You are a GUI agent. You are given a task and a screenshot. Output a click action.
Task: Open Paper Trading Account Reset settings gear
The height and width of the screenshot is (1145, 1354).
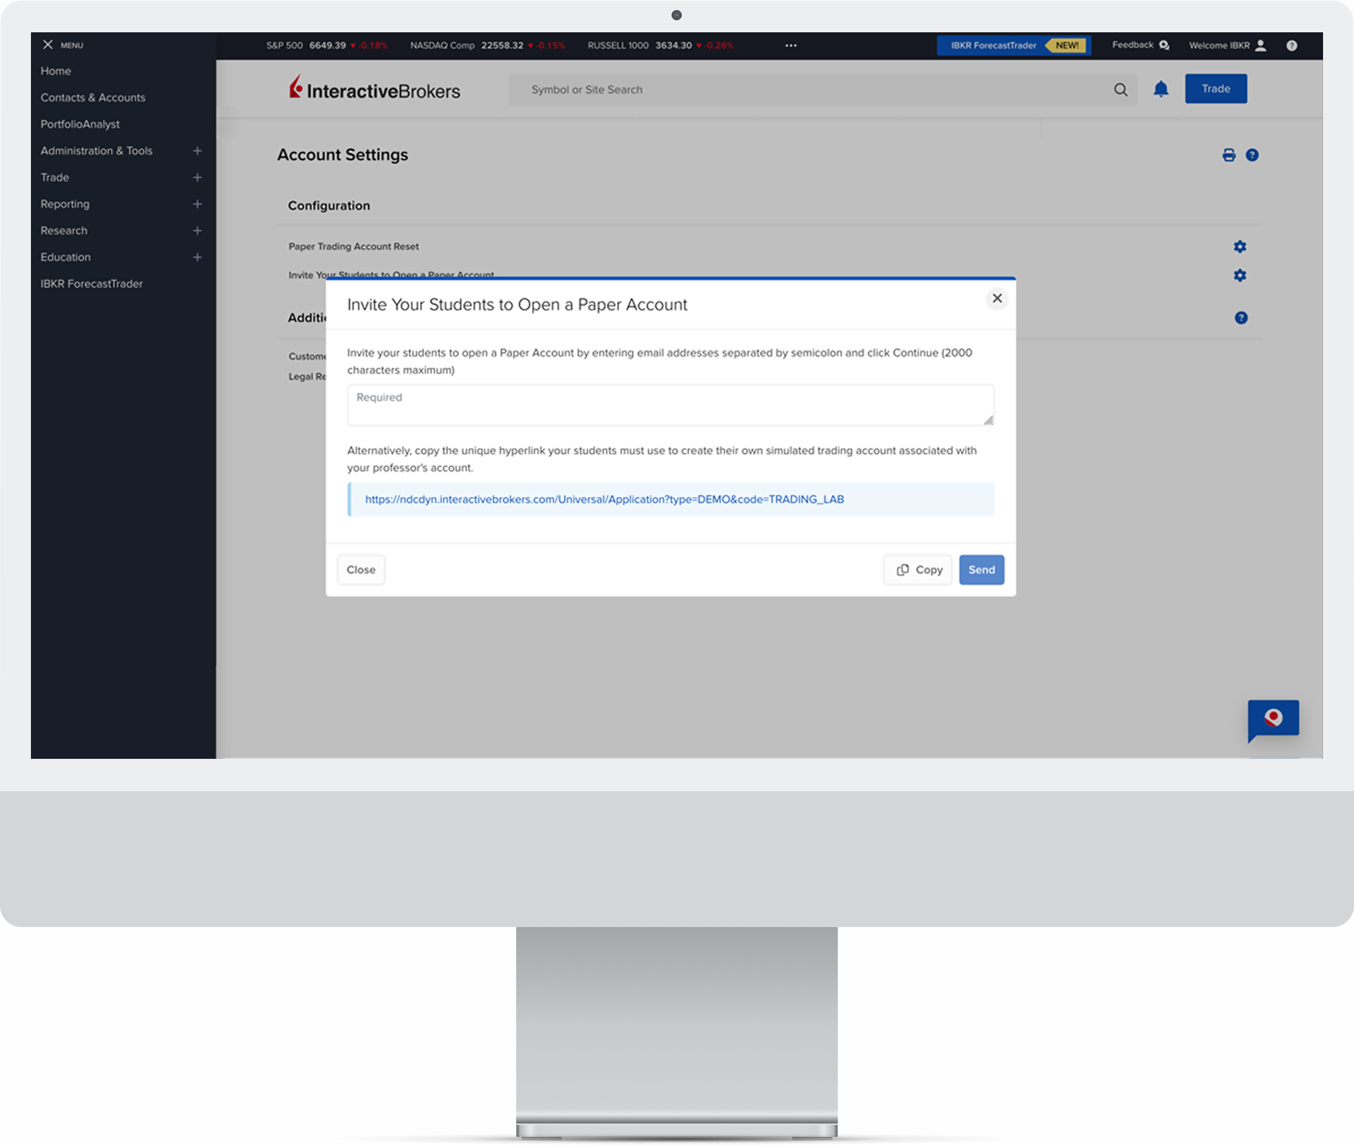click(1240, 246)
